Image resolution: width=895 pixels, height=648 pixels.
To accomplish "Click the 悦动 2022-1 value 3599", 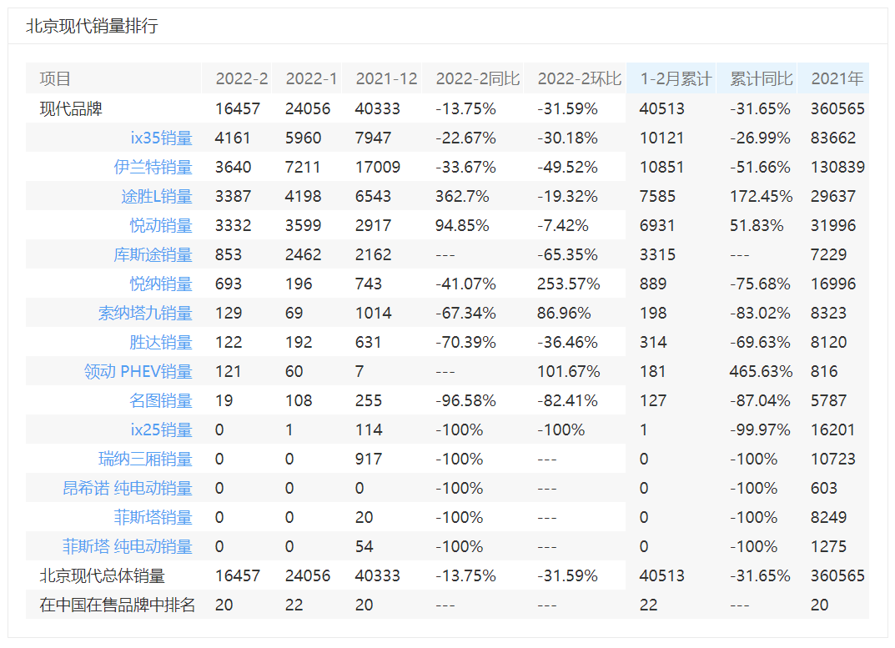I will pyautogui.click(x=303, y=225).
